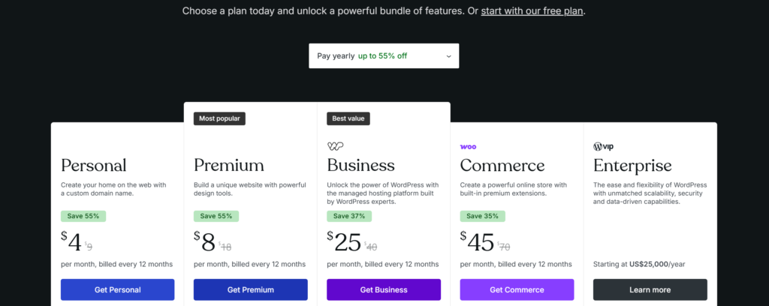Viewport: 769px width, 306px height.
Task: Click the Best value badge
Action: point(348,118)
